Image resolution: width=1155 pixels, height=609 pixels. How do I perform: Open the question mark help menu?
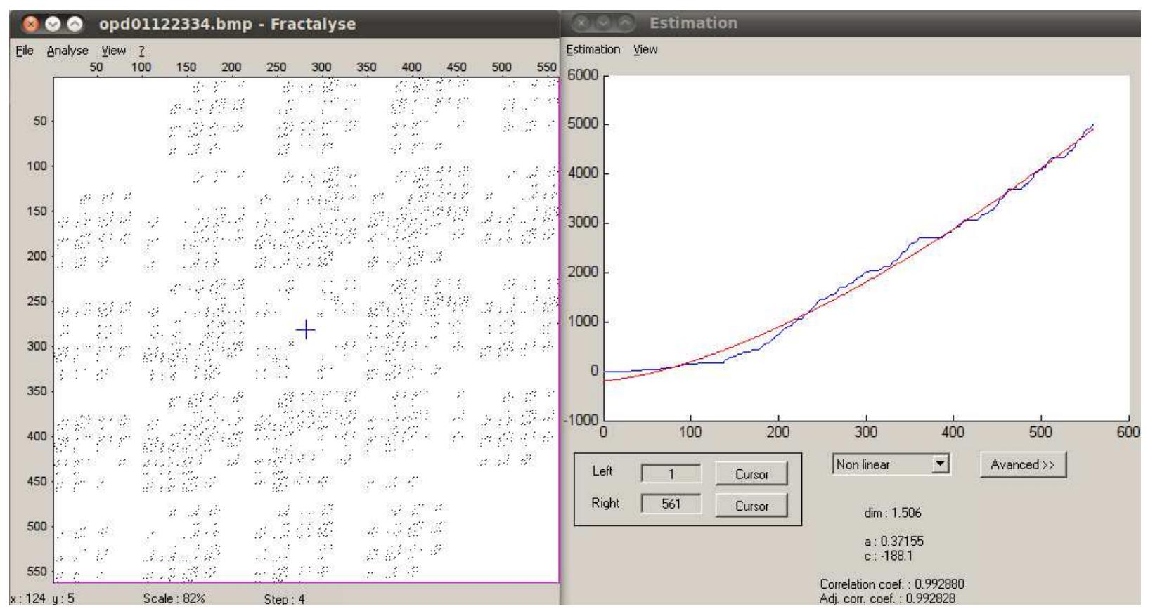(x=141, y=51)
